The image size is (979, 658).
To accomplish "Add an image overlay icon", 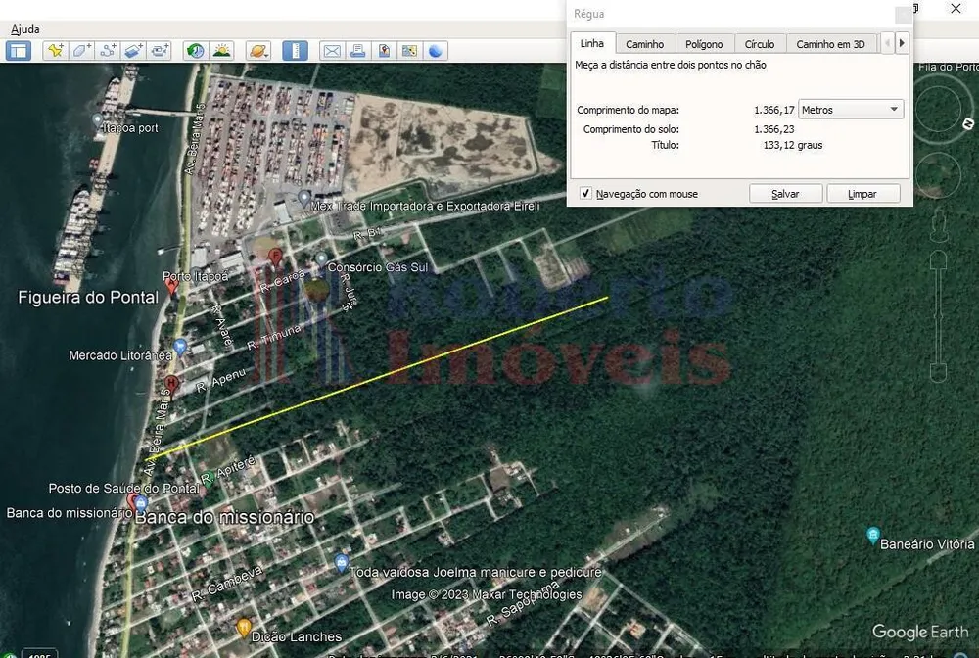I will 133,51.
